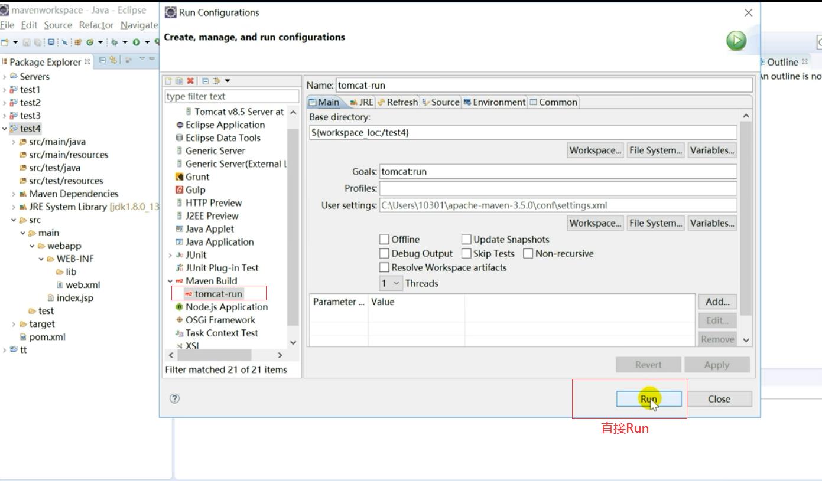
Task: Select Eclipse Application in configuration list
Action: pyautogui.click(x=220, y=125)
